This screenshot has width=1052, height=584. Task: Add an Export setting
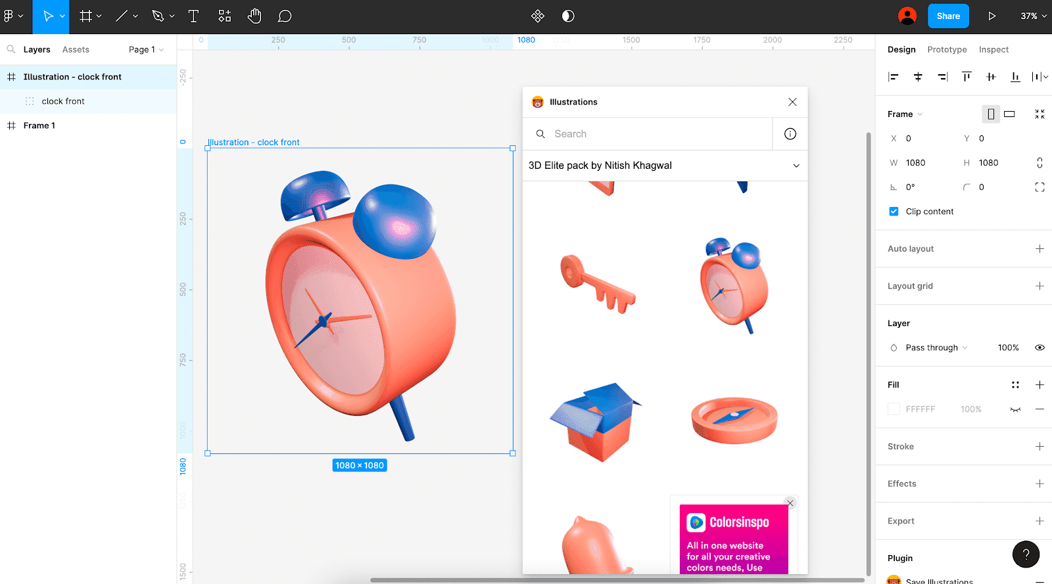pyautogui.click(x=1040, y=521)
